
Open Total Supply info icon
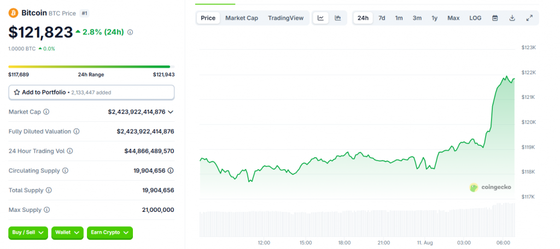coord(49,190)
